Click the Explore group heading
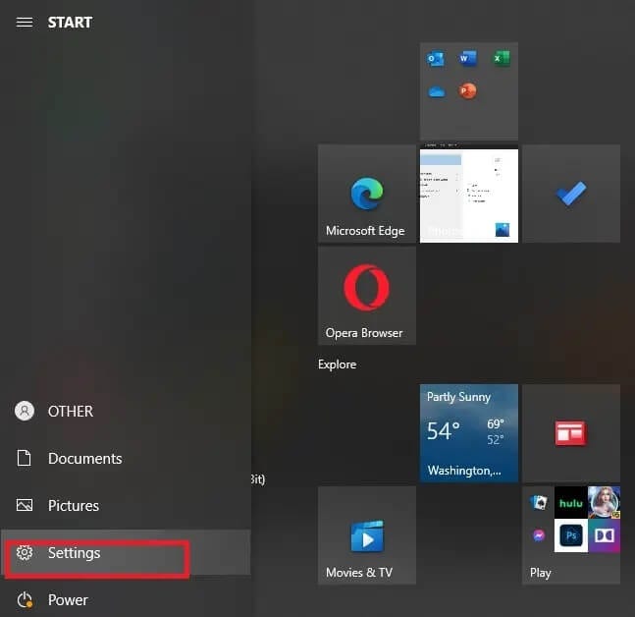This screenshot has width=635, height=617. [337, 365]
